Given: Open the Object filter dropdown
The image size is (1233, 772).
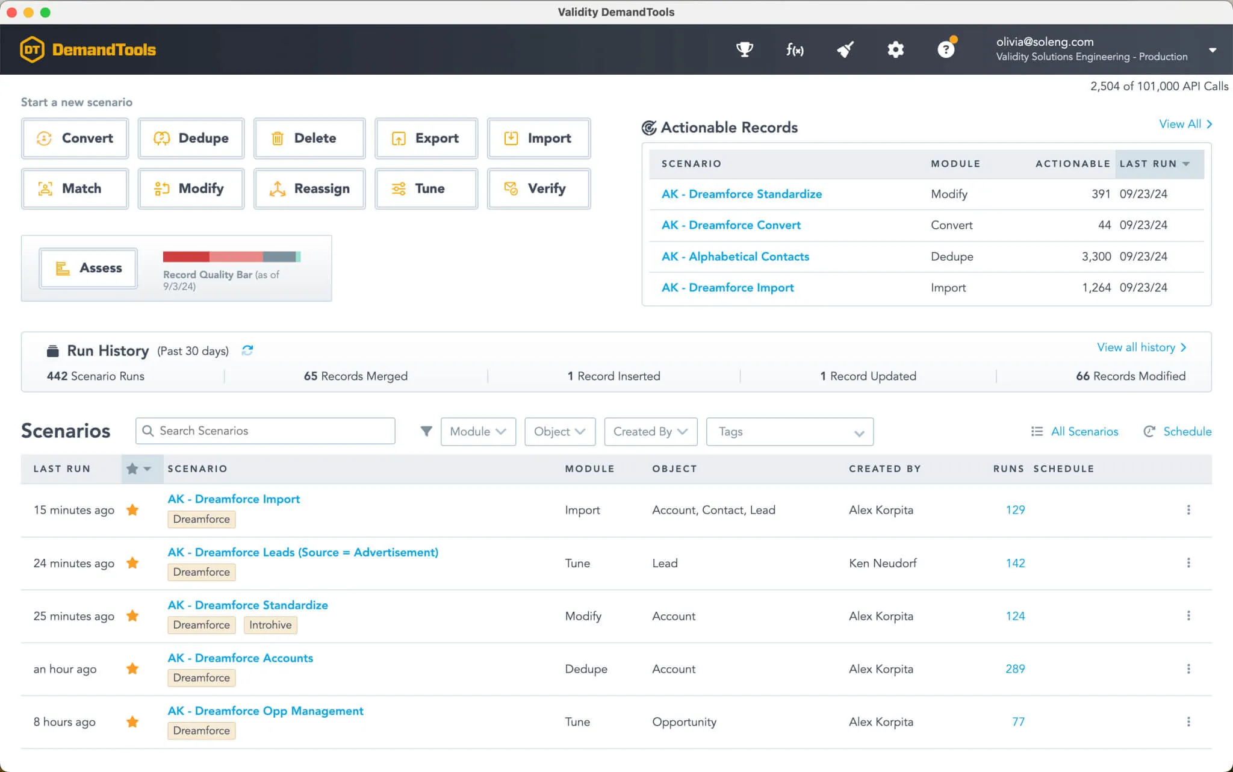Looking at the screenshot, I should tap(560, 432).
